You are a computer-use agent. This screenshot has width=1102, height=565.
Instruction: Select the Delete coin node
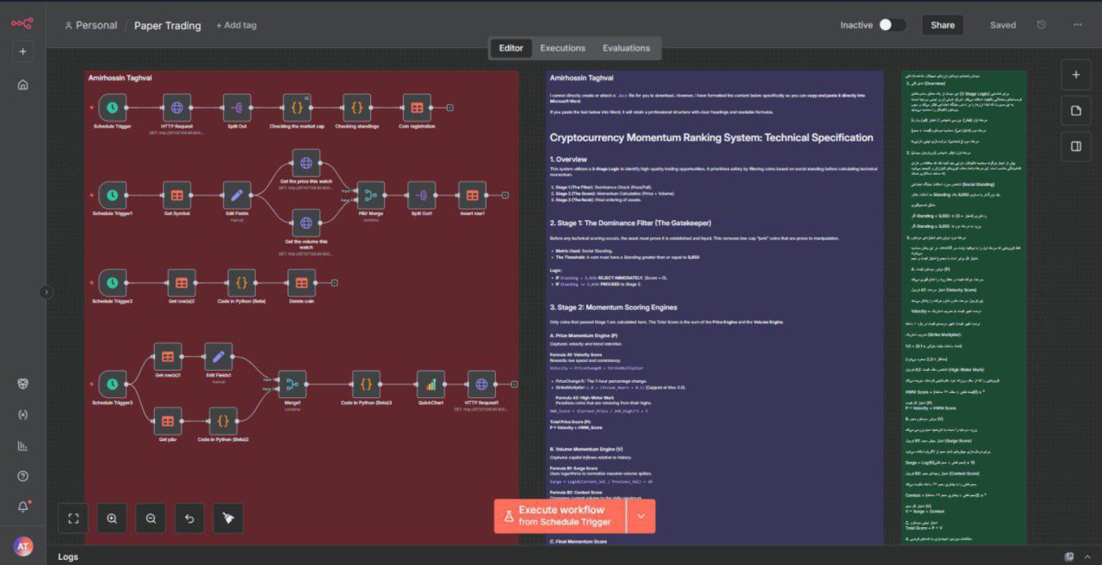coord(301,283)
